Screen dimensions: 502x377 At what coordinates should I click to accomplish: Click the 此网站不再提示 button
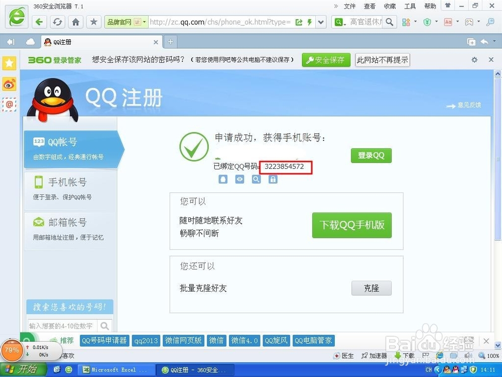[x=382, y=60]
